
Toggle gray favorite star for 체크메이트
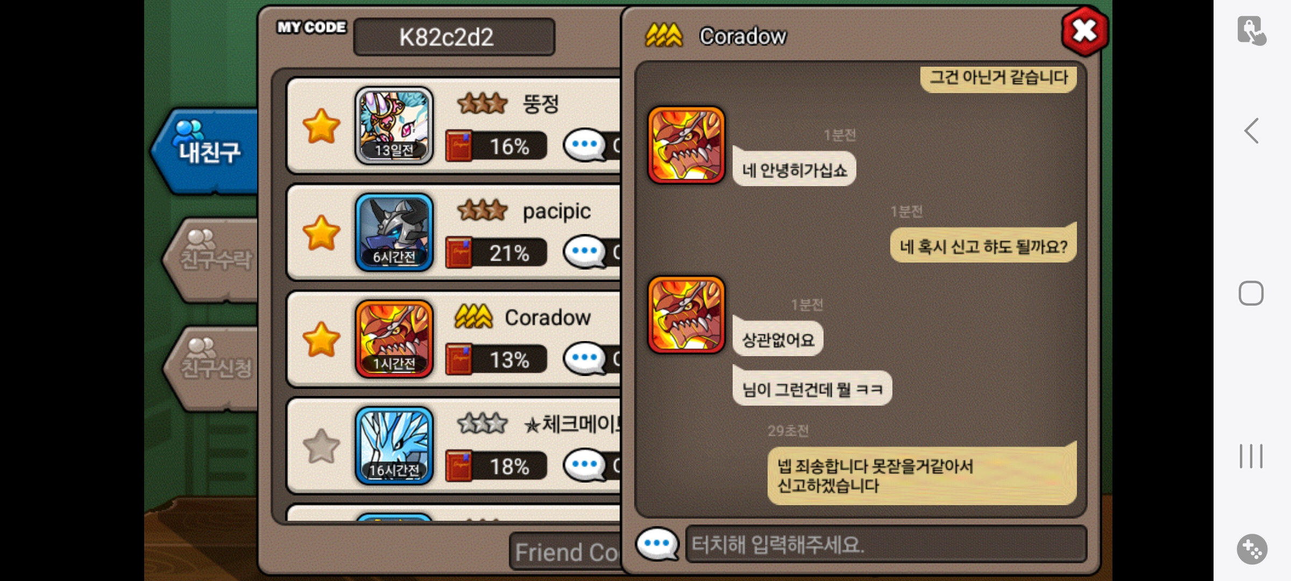(x=321, y=446)
